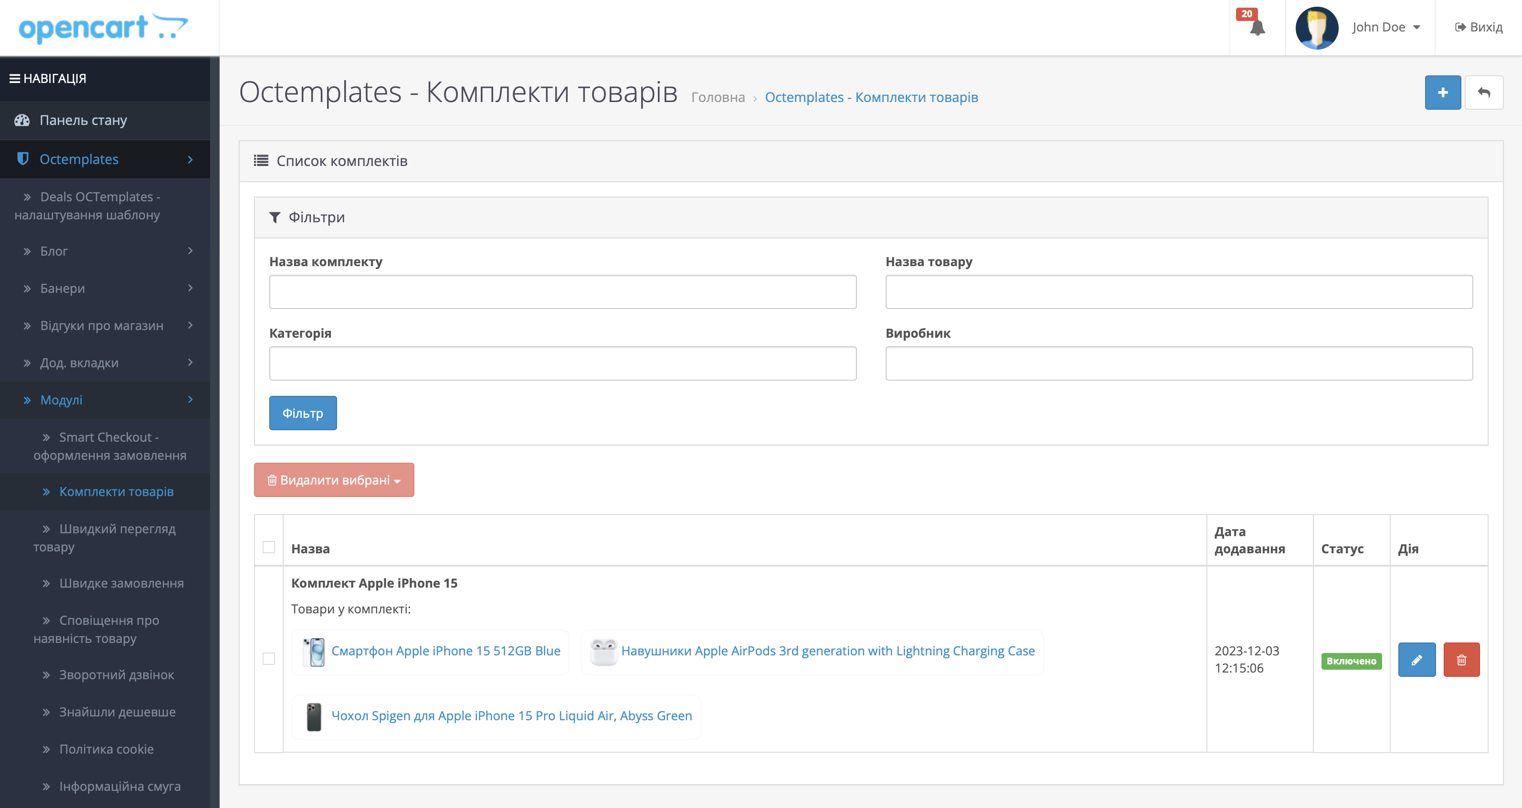Expand the Блог sidebar submenu
1522x808 pixels.
click(105, 251)
